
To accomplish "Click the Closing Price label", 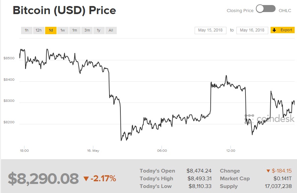I will pyautogui.click(x=240, y=11).
